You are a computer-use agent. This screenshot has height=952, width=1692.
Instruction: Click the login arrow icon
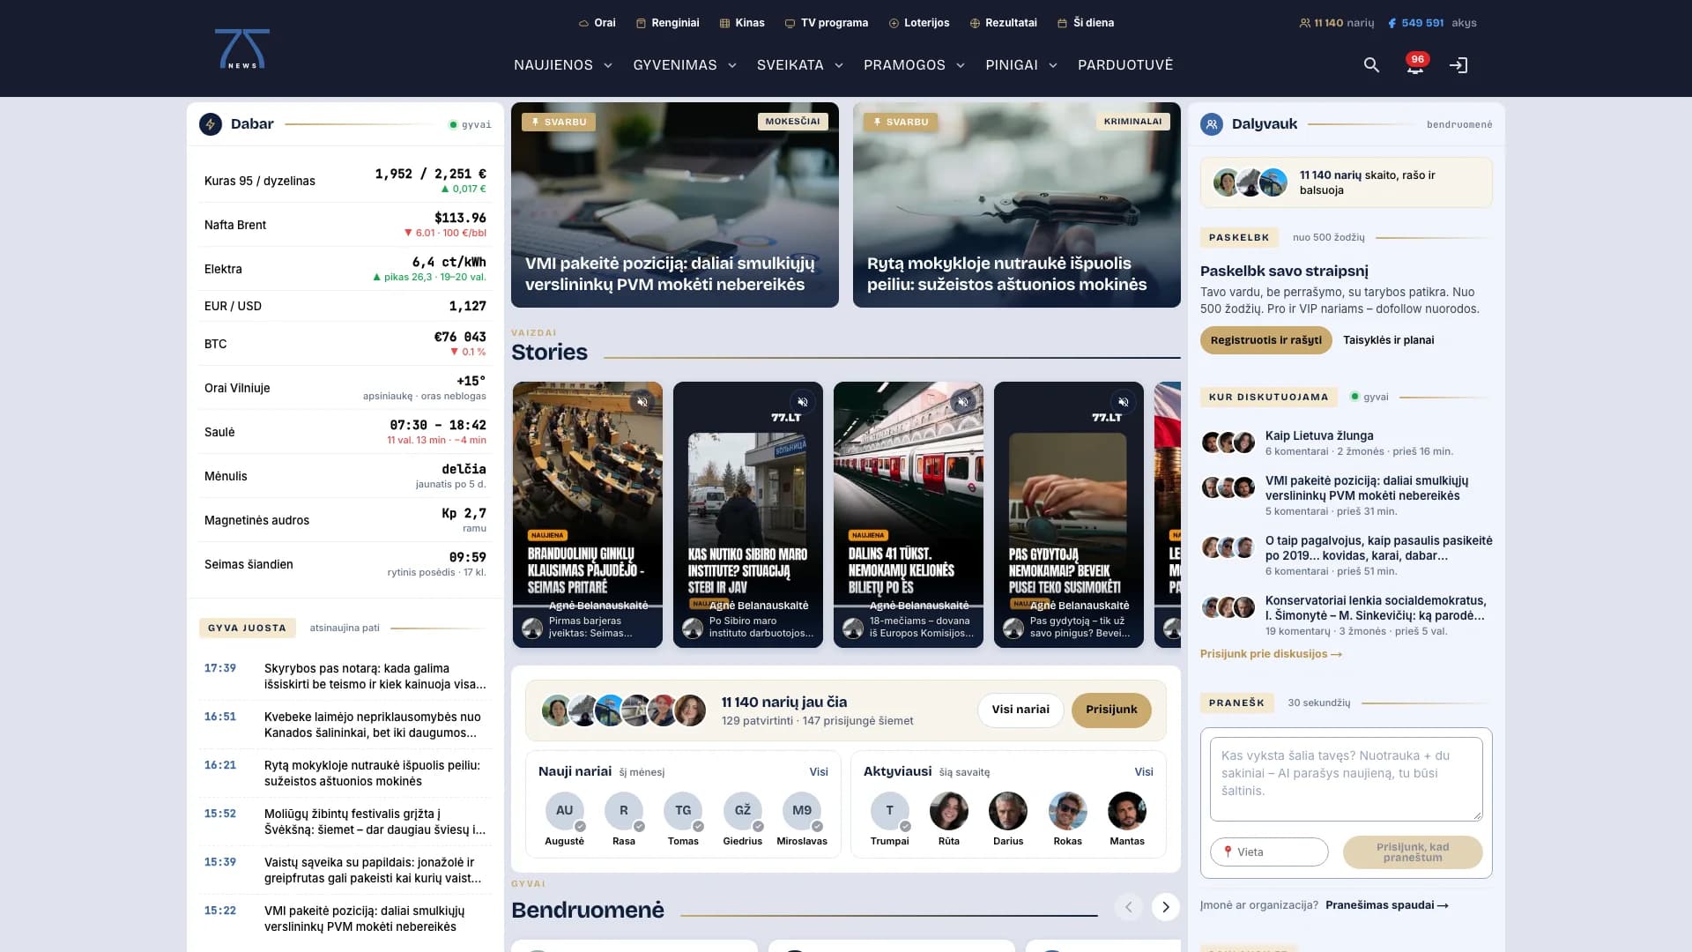coord(1458,65)
